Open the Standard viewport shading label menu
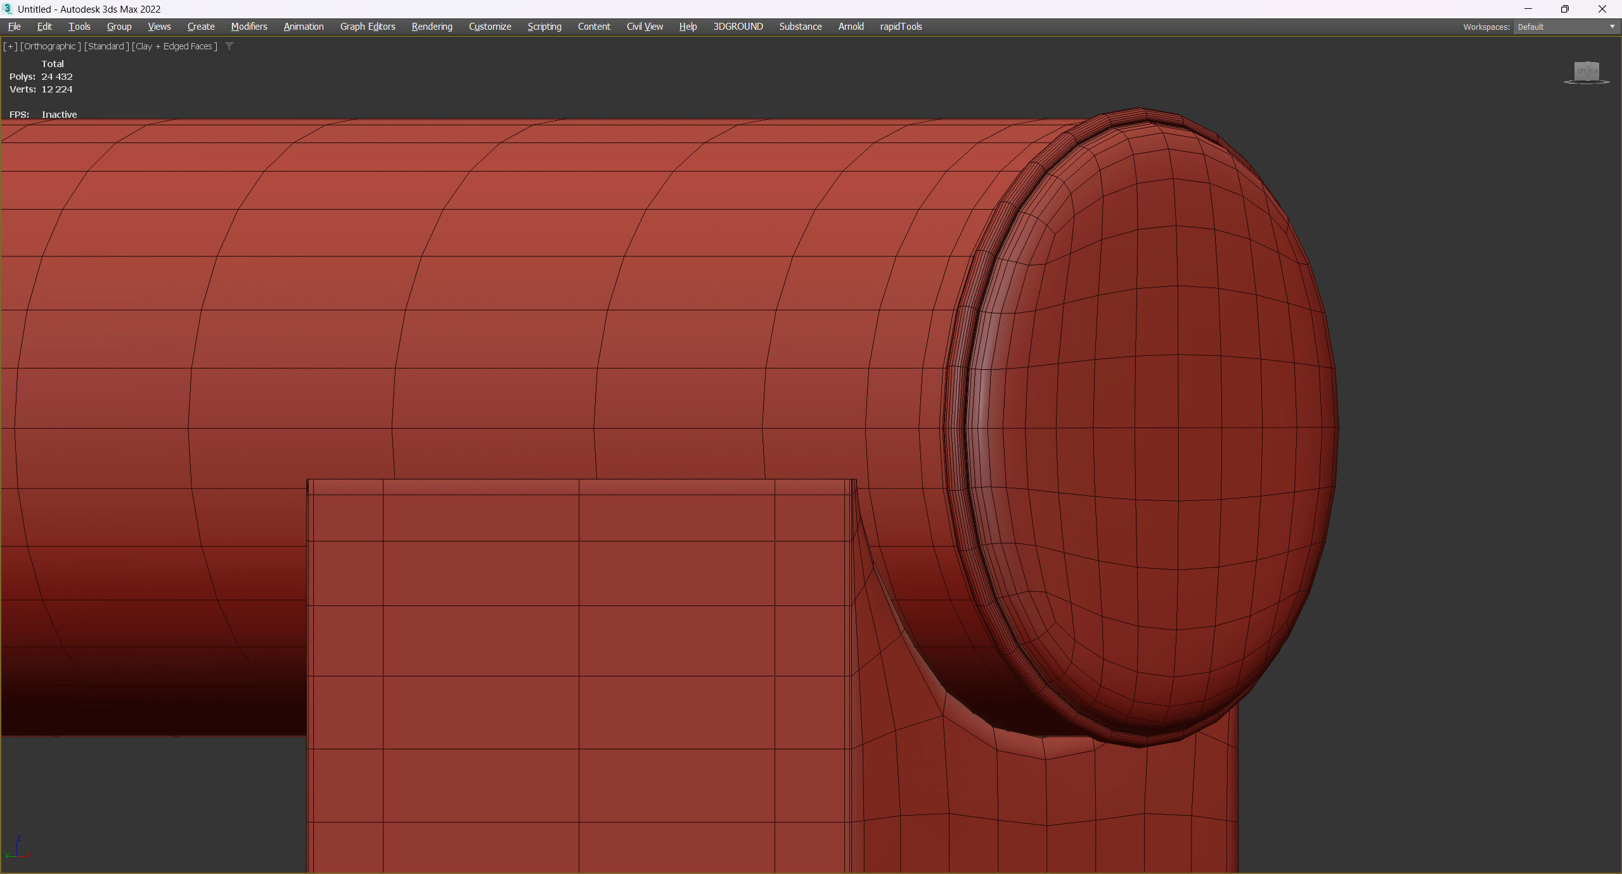The width and height of the screenshot is (1622, 874). click(106, 46)
